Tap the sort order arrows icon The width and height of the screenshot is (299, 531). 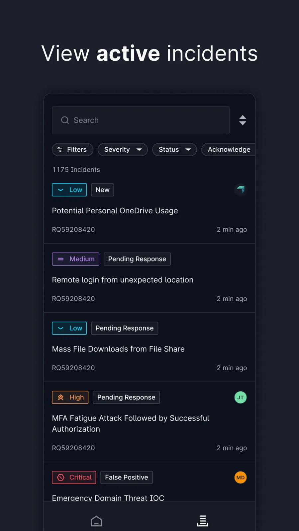coord(243,120)
